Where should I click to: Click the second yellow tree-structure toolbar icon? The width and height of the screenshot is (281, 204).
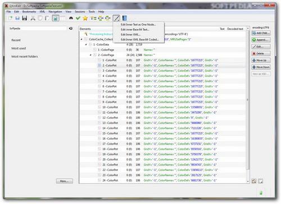coord(101,18)
